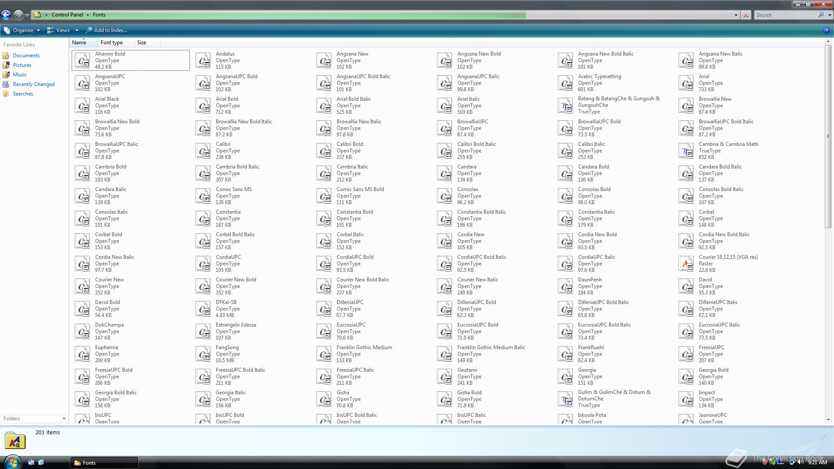Screen dimensions: 834x469
Task: Select the Courier New font name
Action: click(x=109, y=280)
